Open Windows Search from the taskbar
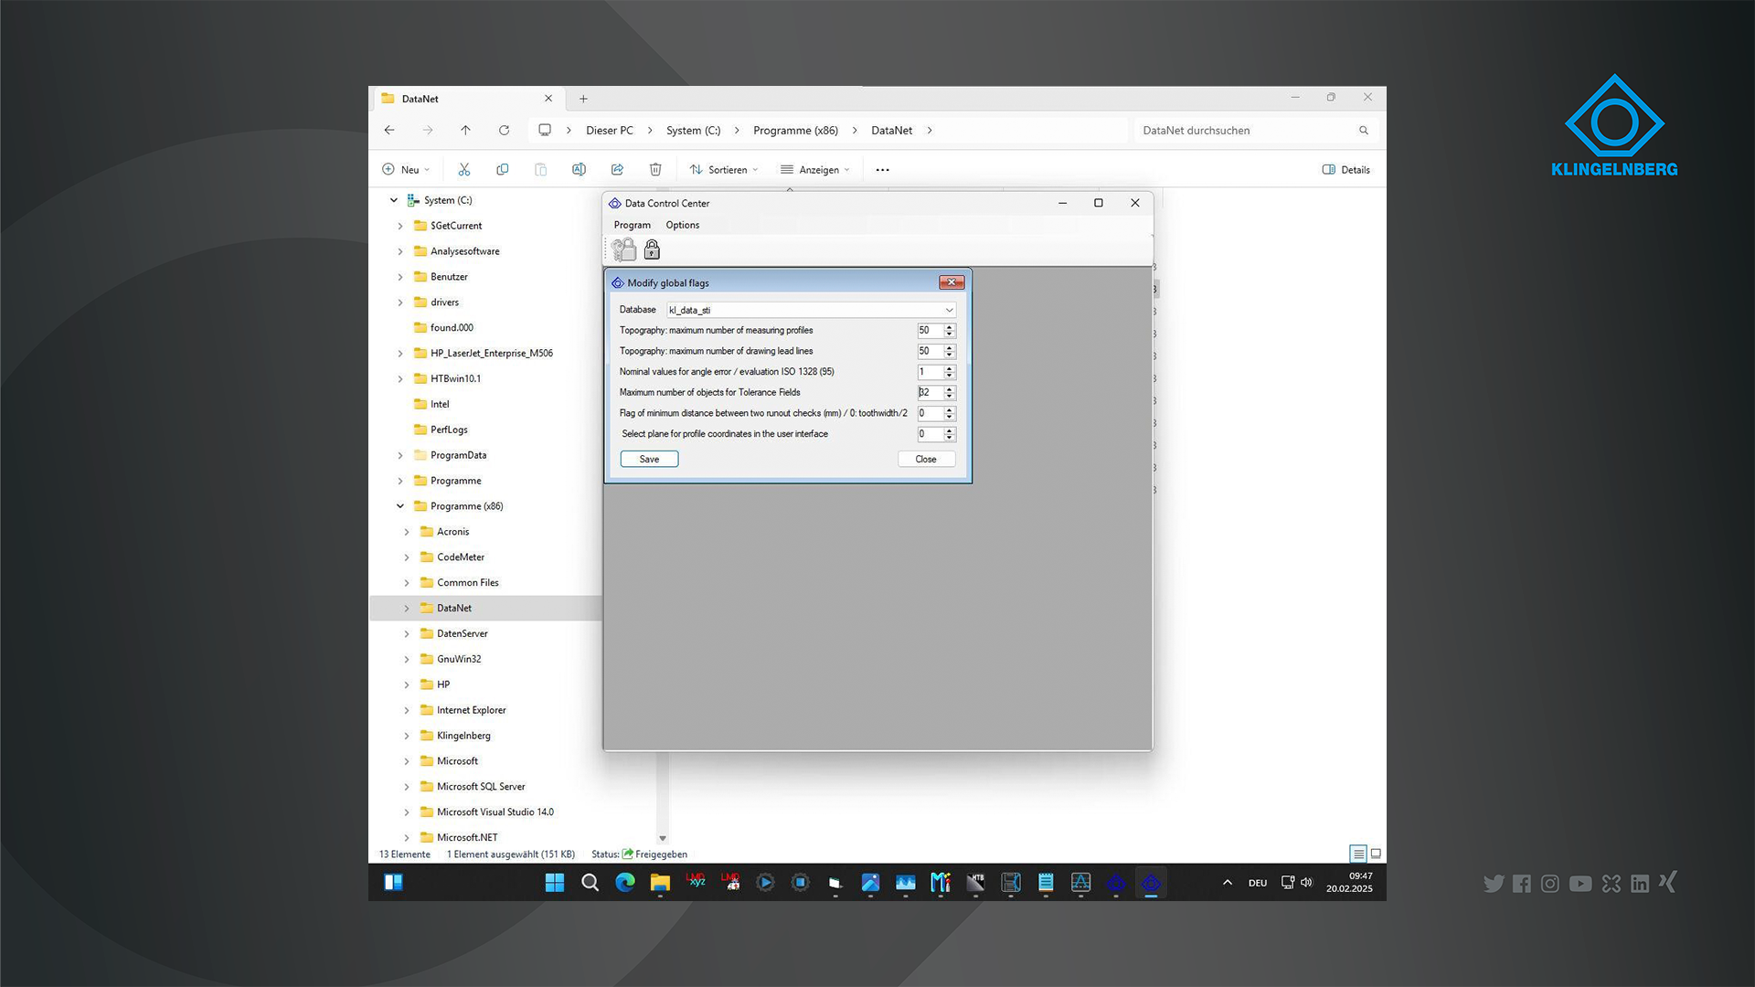Image resolution: width=1755 pixels, height=987 pixels. tap(590, 883)
